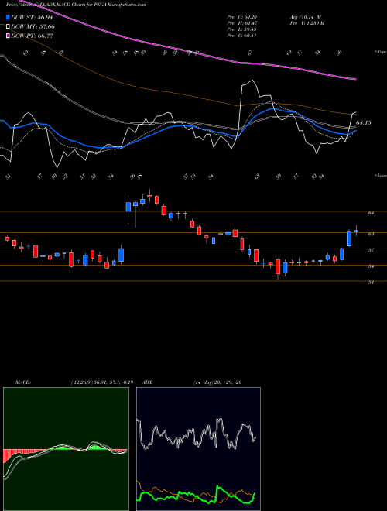
Task: Click the 'Pre C: 60.41' close value
Action: tap(242, 36)
